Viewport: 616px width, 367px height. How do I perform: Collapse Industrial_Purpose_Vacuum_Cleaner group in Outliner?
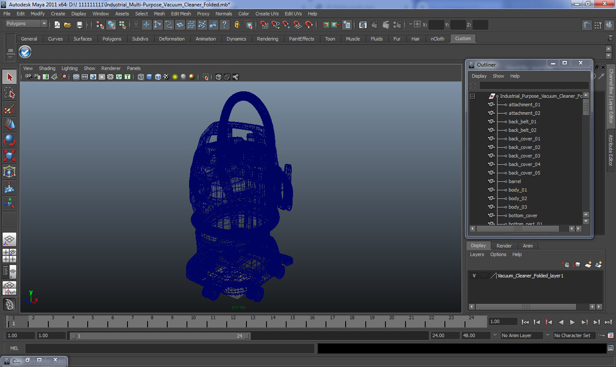(x=473, y=96)
